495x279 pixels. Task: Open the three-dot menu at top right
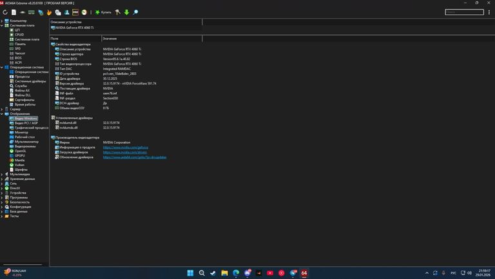[x=489, y=12]
